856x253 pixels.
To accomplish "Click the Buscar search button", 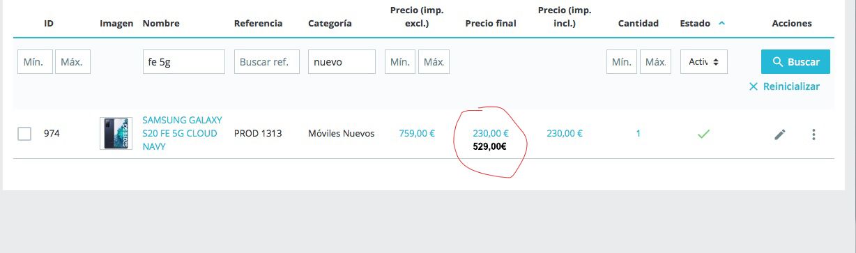I will point(795,61).
